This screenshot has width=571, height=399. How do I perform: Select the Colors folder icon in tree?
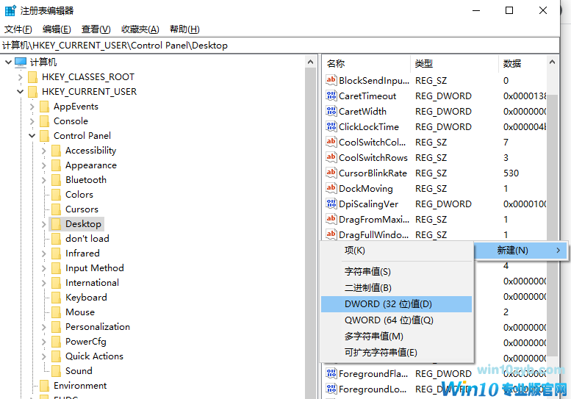(56, 195)
